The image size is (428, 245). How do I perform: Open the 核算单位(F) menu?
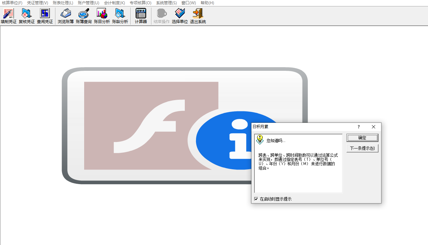pos(12,3)
